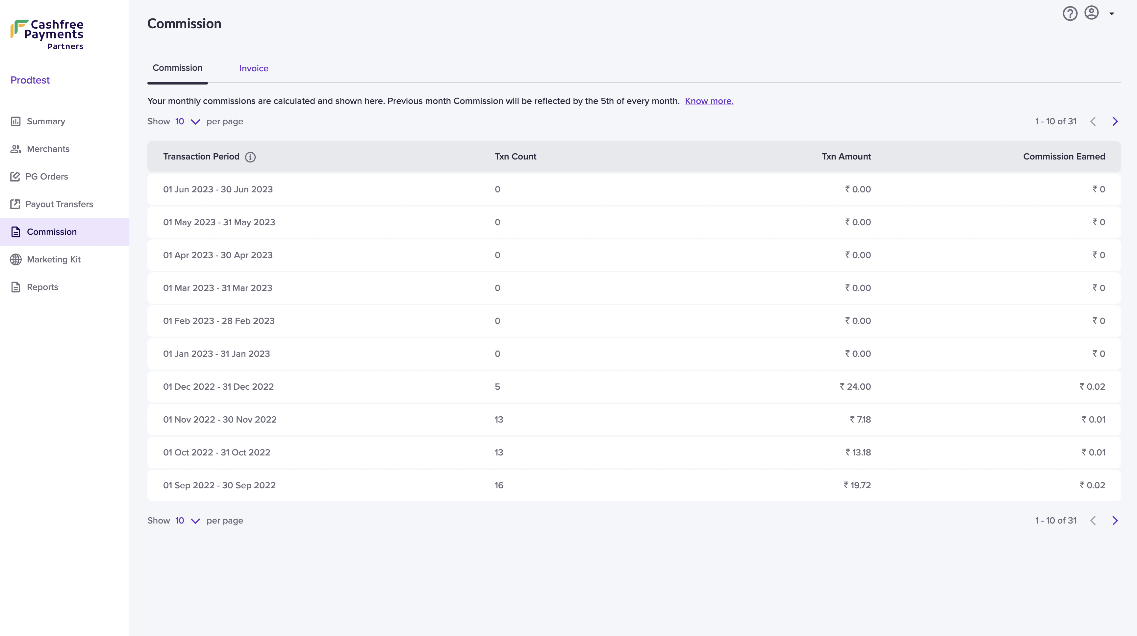The height and width of the screenshot is (636, 1137).
Task: Click the Prodtest account name link
Action: [30, 80]
